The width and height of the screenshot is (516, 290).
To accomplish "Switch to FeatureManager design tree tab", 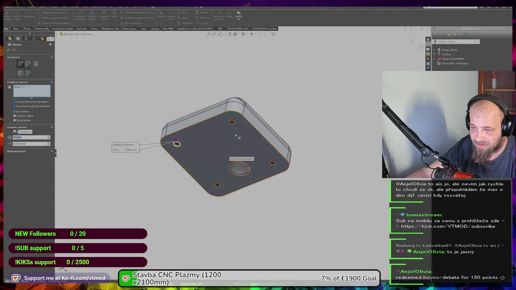I will point(10,39).
